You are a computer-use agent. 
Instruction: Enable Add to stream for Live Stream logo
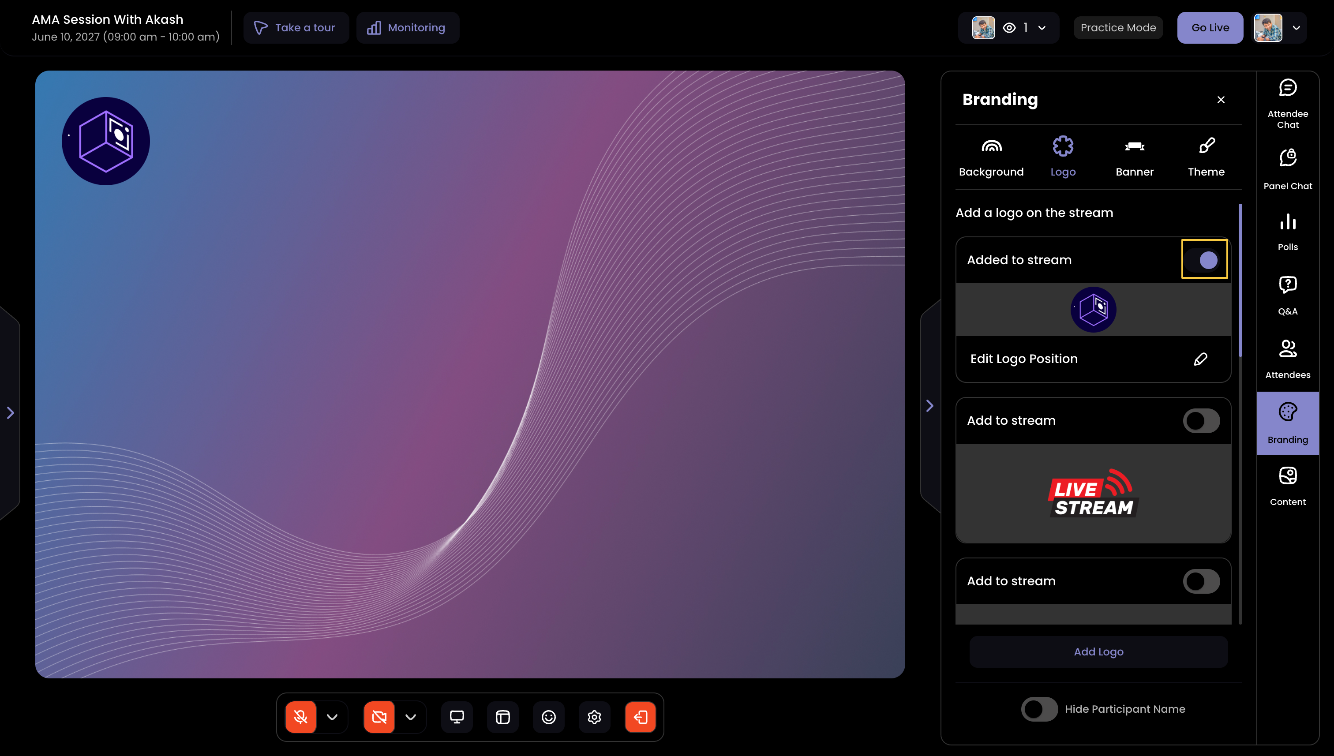tap(1201, 420)
